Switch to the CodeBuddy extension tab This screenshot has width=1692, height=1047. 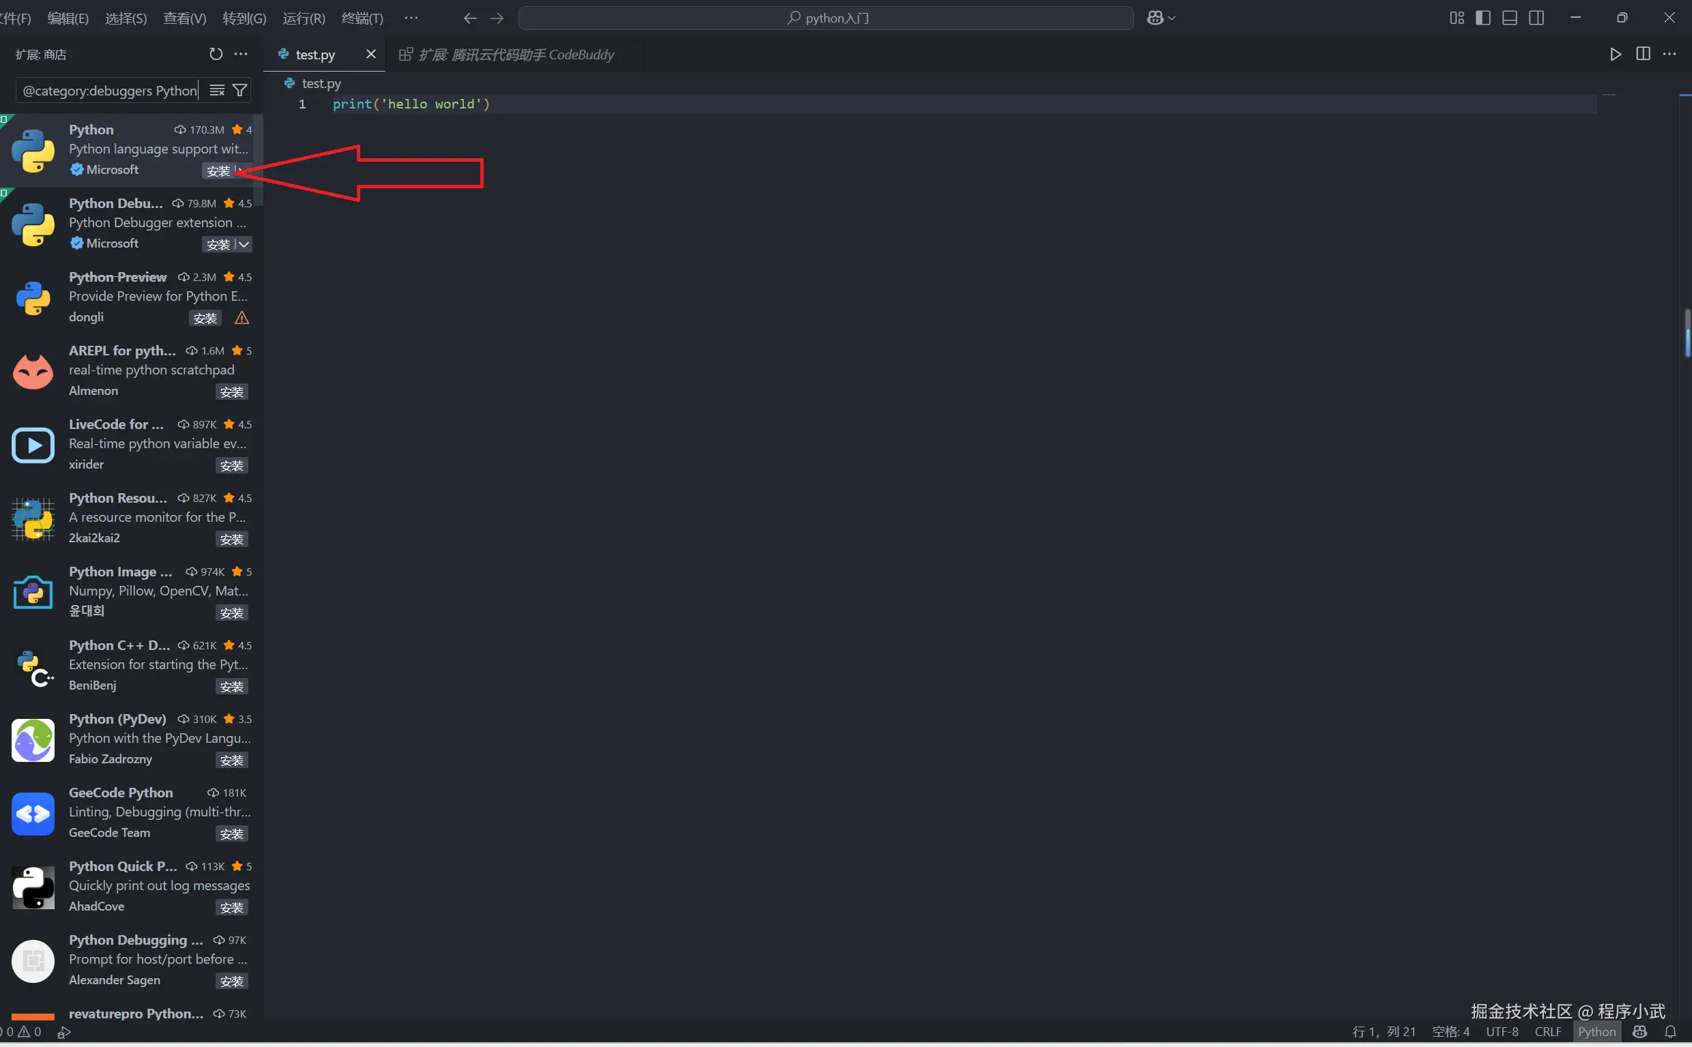(515, 55)
